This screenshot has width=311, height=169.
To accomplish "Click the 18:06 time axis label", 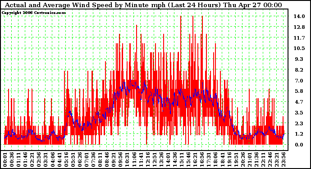I will 215,160.
